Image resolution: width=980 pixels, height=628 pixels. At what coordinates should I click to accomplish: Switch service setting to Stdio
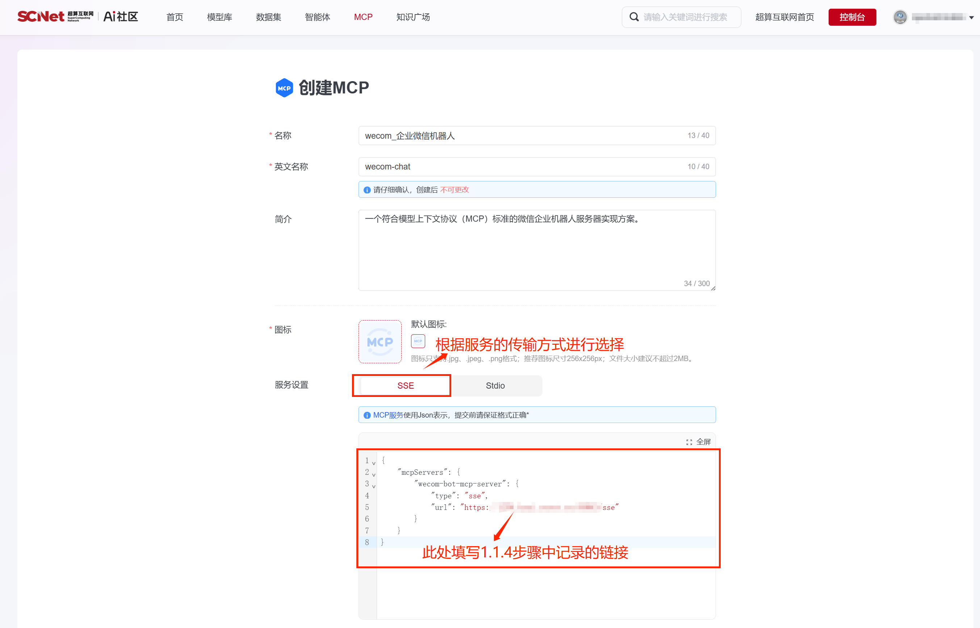495,385
